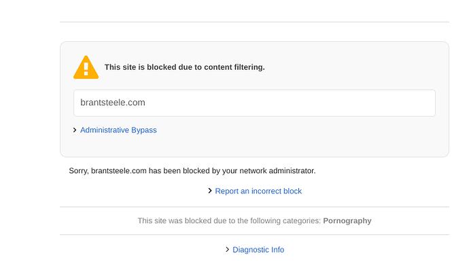Click the words 'content filtering' in heading
The width and height of the screenshot is (469, 264).
234,67
